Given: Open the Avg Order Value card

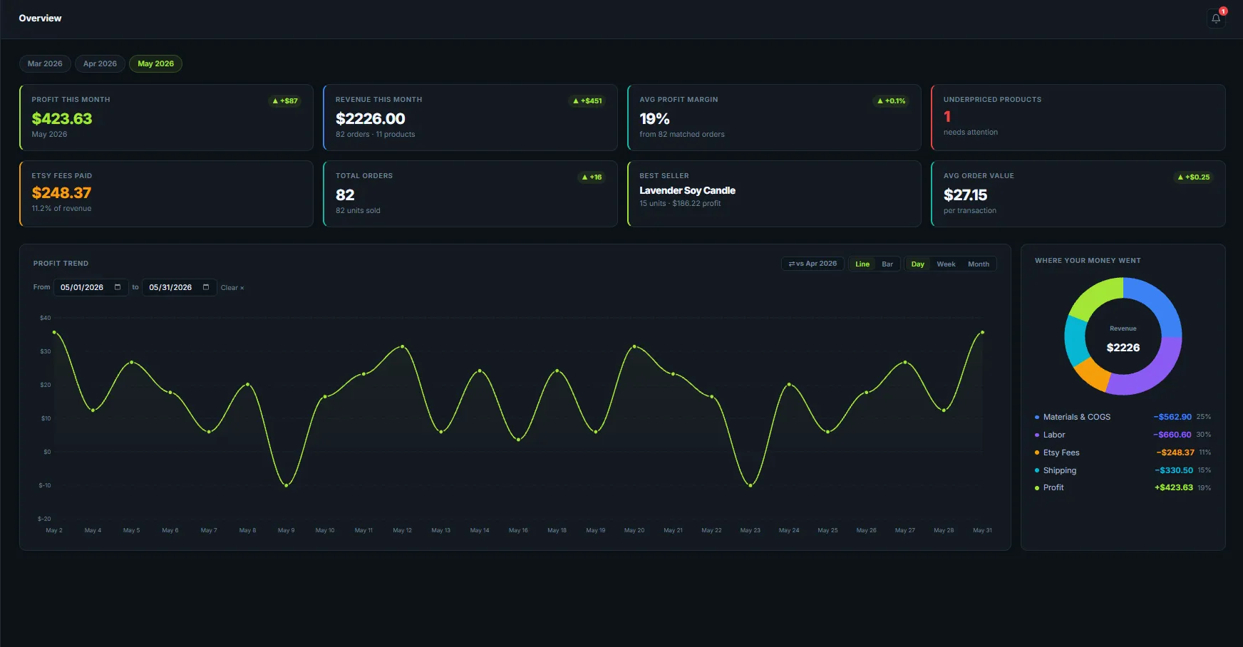Looking at the screenshot, I should point(1078,194).
